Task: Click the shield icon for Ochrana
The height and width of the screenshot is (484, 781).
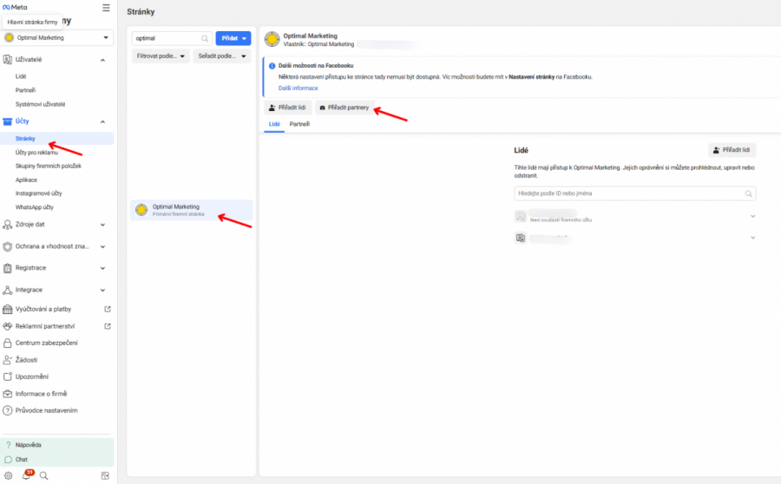Action: [x=8, y=246]
